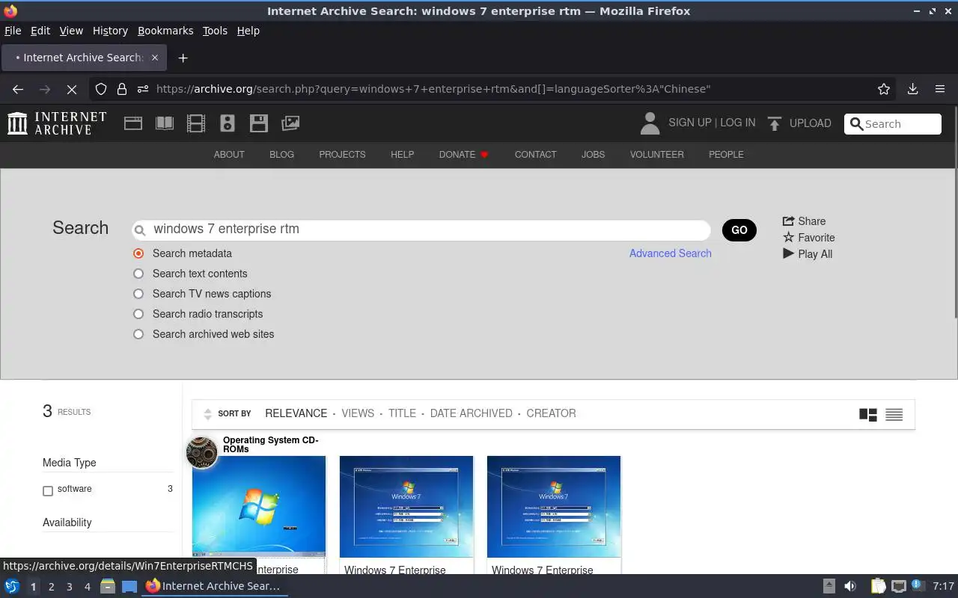
Task: Open the Edit menu
Action: click(x=40, y=31)
